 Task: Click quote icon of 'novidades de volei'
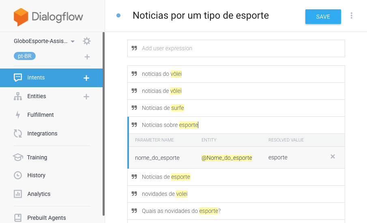coord(134,194)
